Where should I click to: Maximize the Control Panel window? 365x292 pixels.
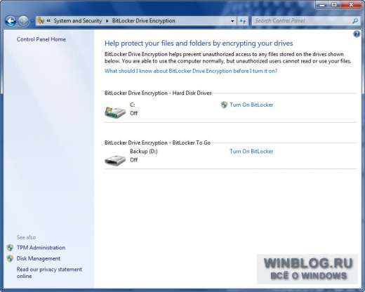point(334,4)
